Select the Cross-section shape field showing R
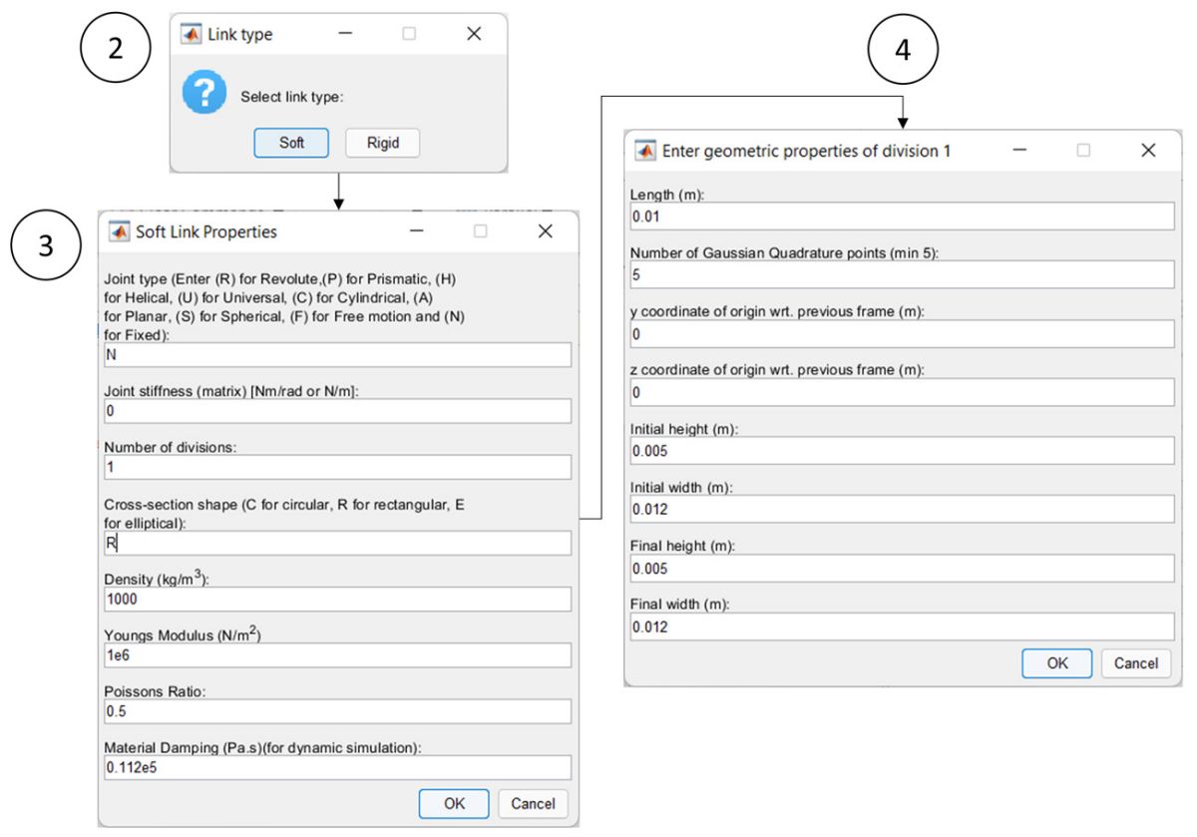1197x837 pixels. 337,543
